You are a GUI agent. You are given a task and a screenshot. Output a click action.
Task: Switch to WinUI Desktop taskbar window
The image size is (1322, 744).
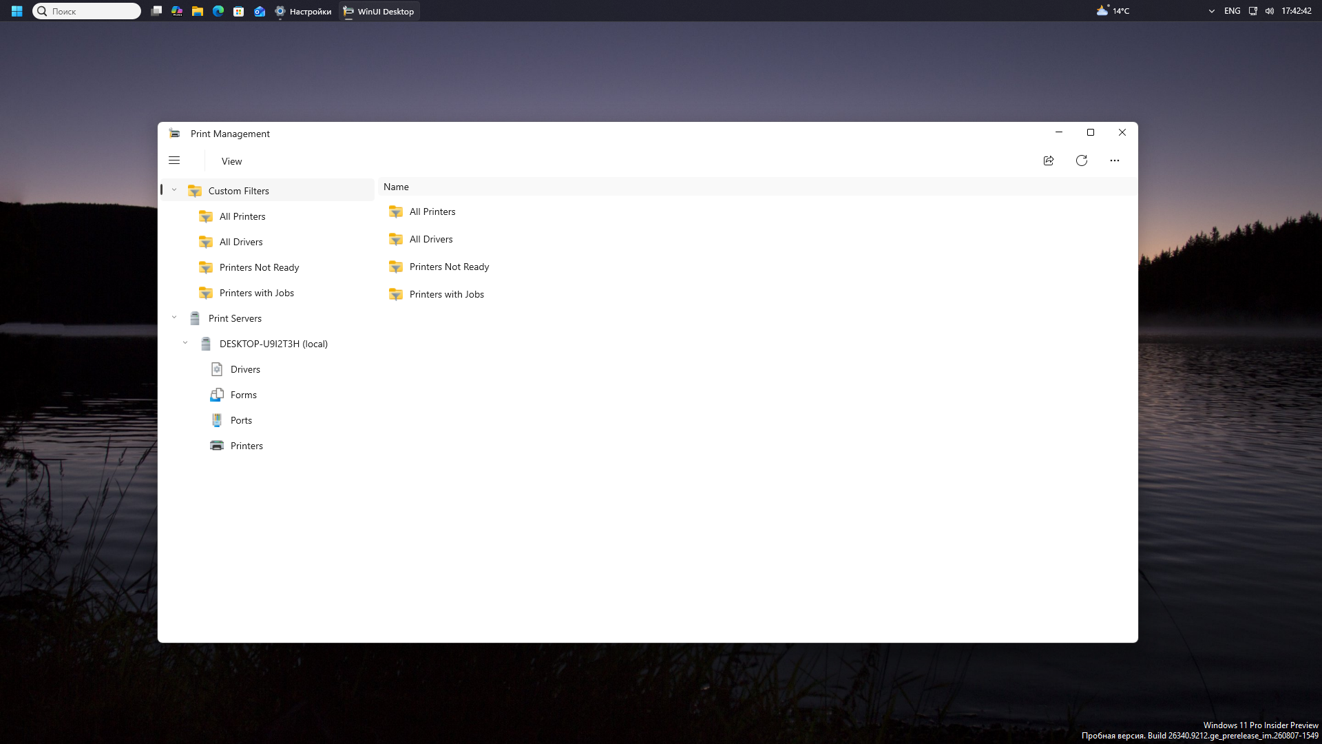[x=379, y=11]
